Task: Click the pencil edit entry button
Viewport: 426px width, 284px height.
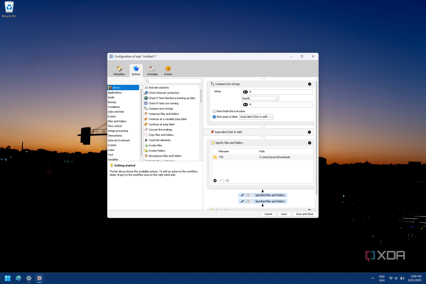Action: coord(221,181)
